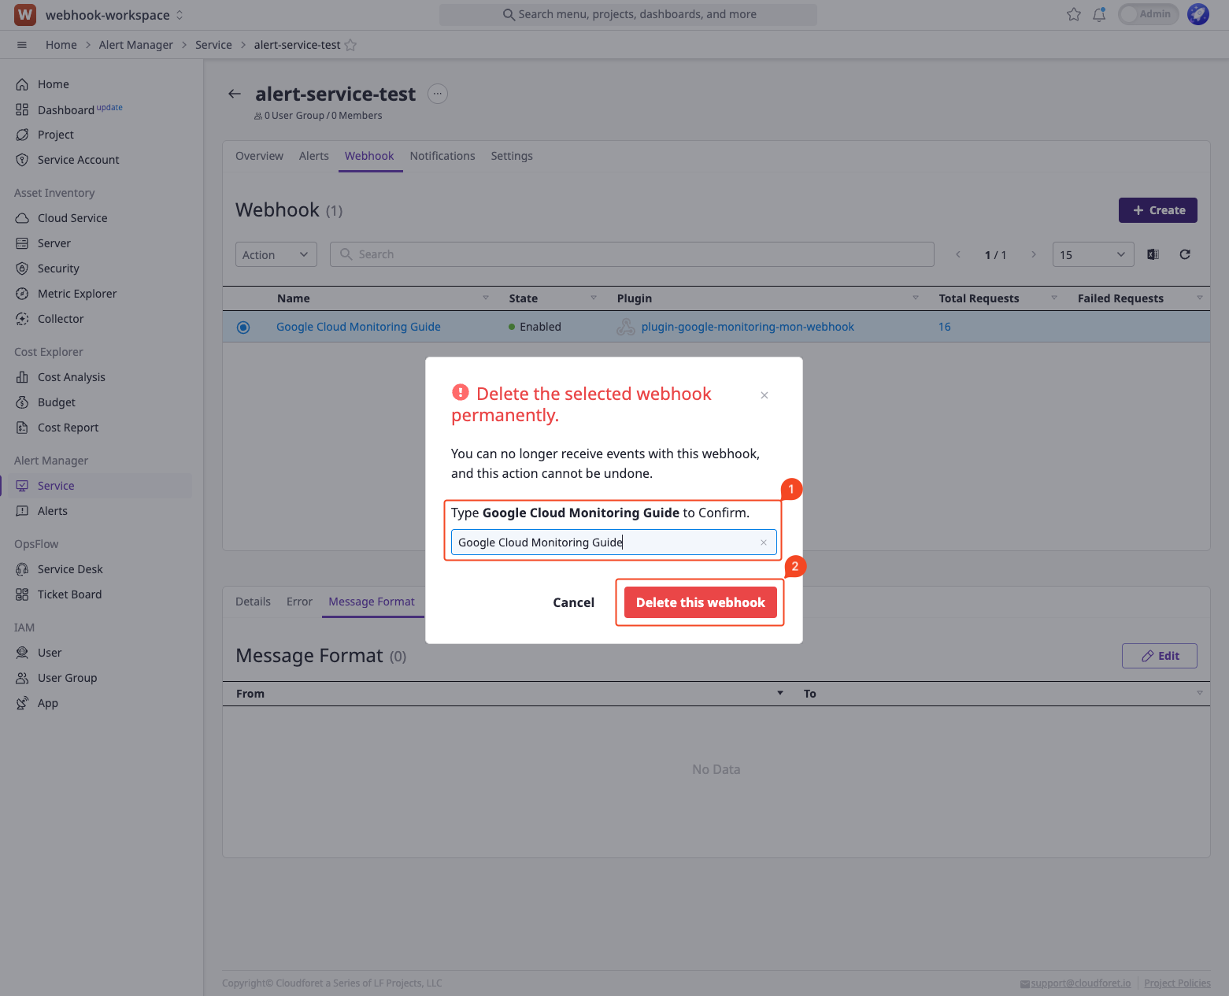Sort by the State column arrow
1229x996 pixels.
point(594,298)
